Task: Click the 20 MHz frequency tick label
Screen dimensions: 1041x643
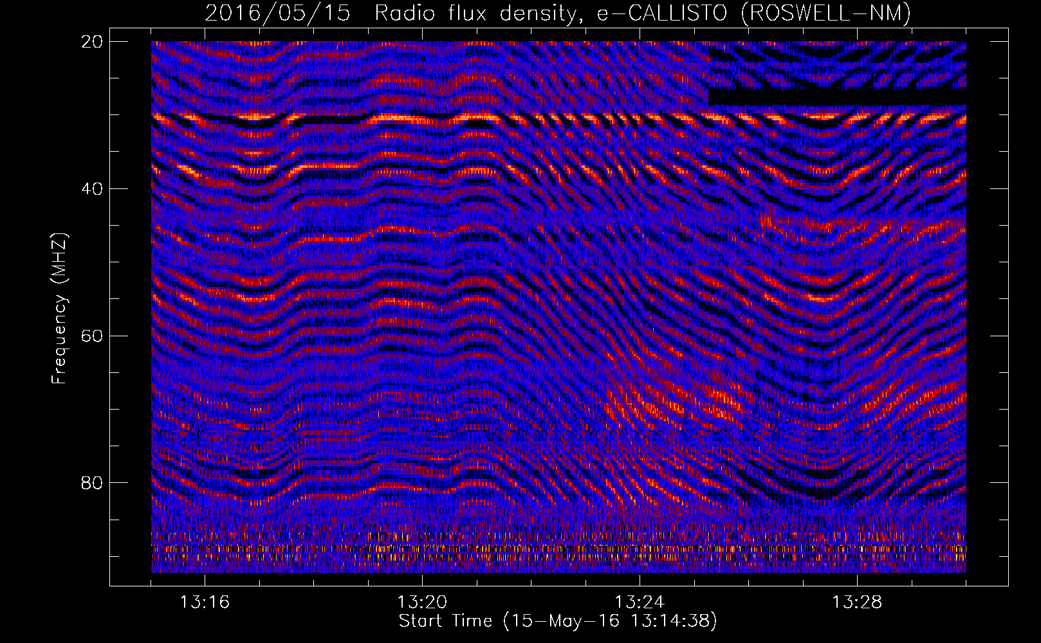Action: [x=93, y=42]
